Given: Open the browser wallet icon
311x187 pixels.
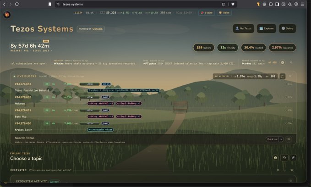Looking at the screenshot, I should coord(284,4).
